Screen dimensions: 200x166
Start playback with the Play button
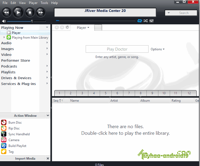(x=18, y=12)
